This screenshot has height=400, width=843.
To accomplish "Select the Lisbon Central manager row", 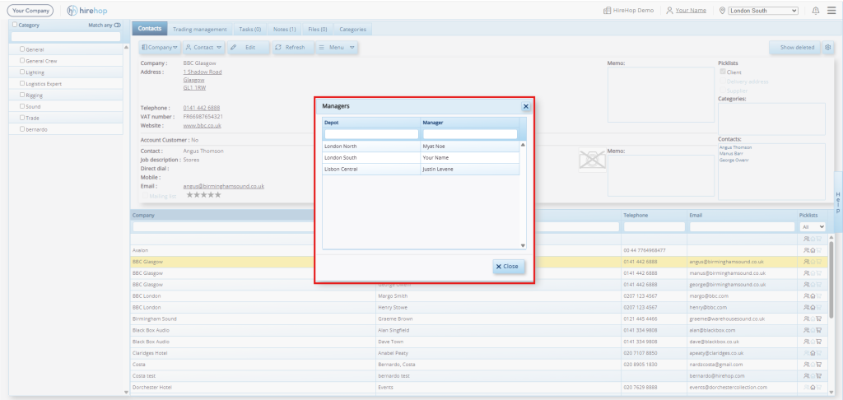I will pos(421,170).
